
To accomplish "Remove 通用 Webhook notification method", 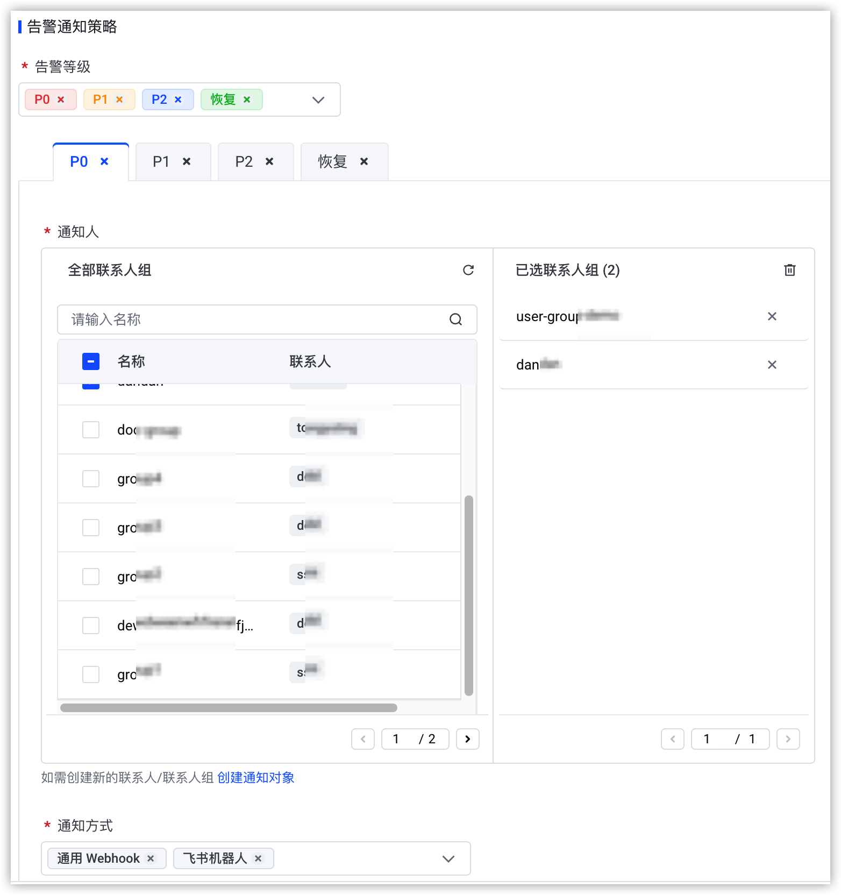I will [x=151, y=858].
